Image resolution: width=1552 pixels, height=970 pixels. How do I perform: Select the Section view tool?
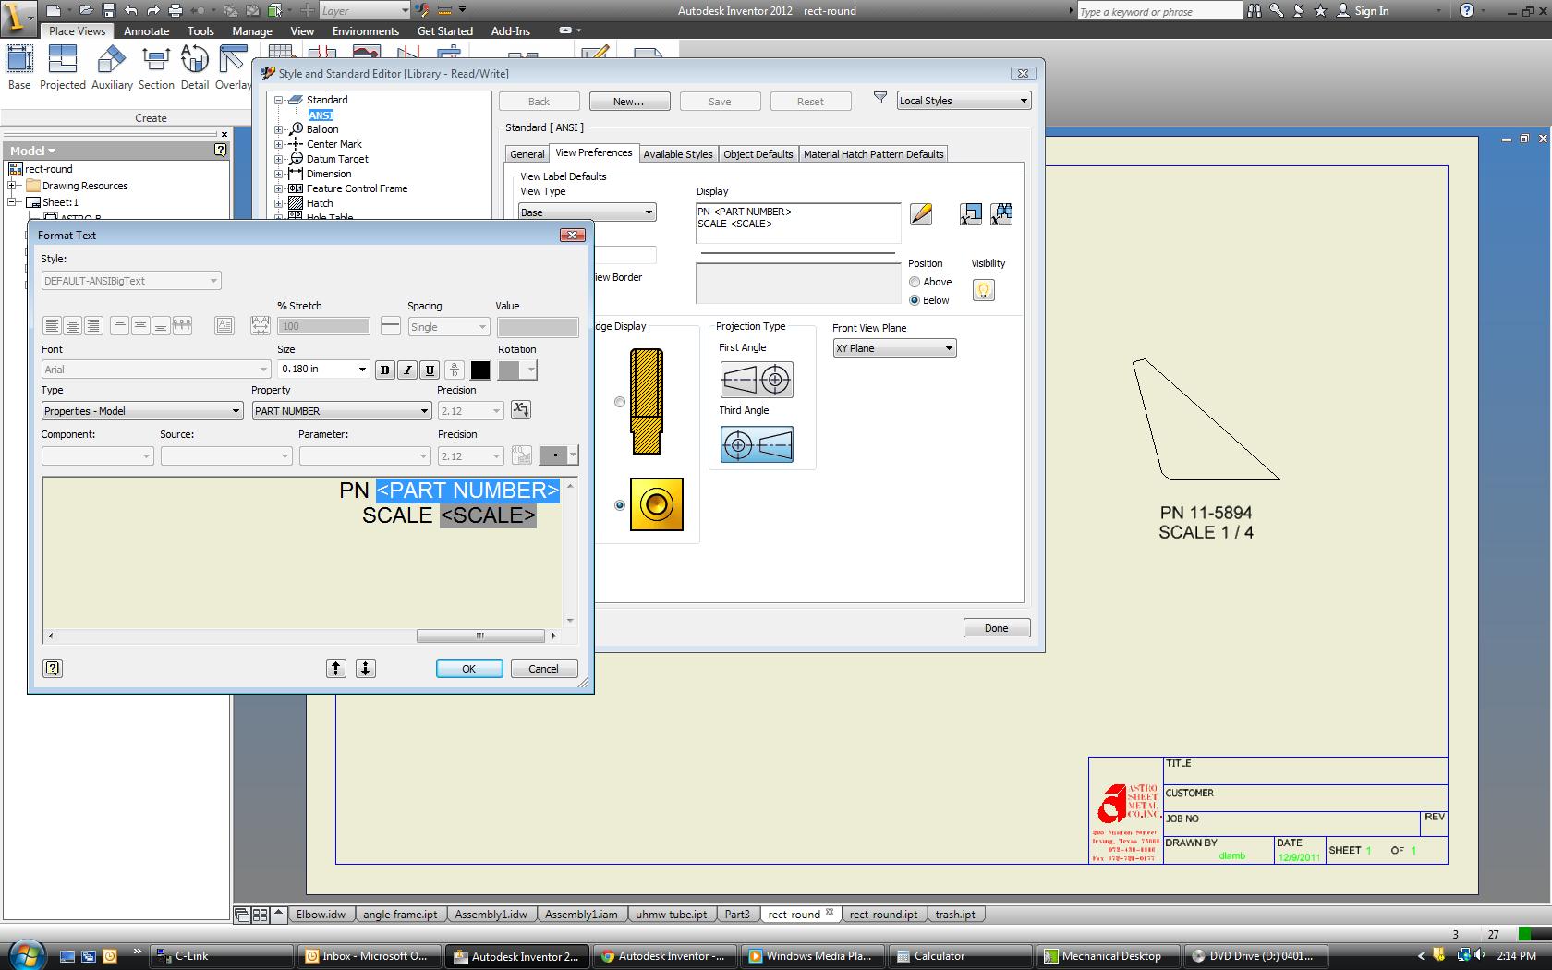coord(156,68)
